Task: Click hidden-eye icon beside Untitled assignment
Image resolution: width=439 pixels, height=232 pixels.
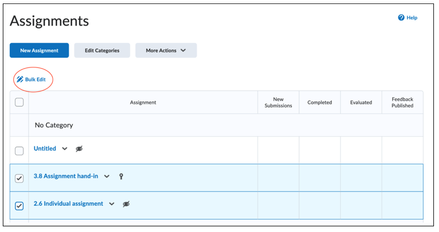Action: tap(79, 149)
